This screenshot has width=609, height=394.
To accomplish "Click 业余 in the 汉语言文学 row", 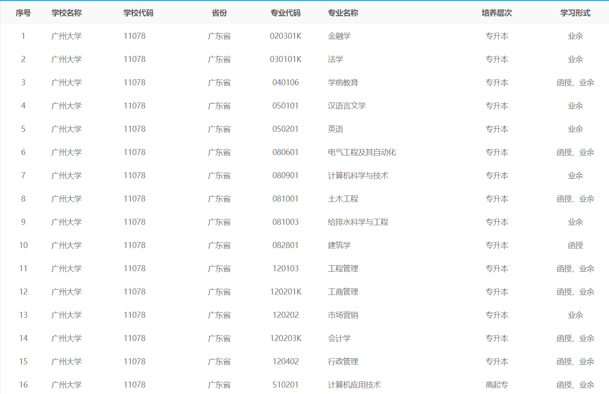I will click(575, 106).
